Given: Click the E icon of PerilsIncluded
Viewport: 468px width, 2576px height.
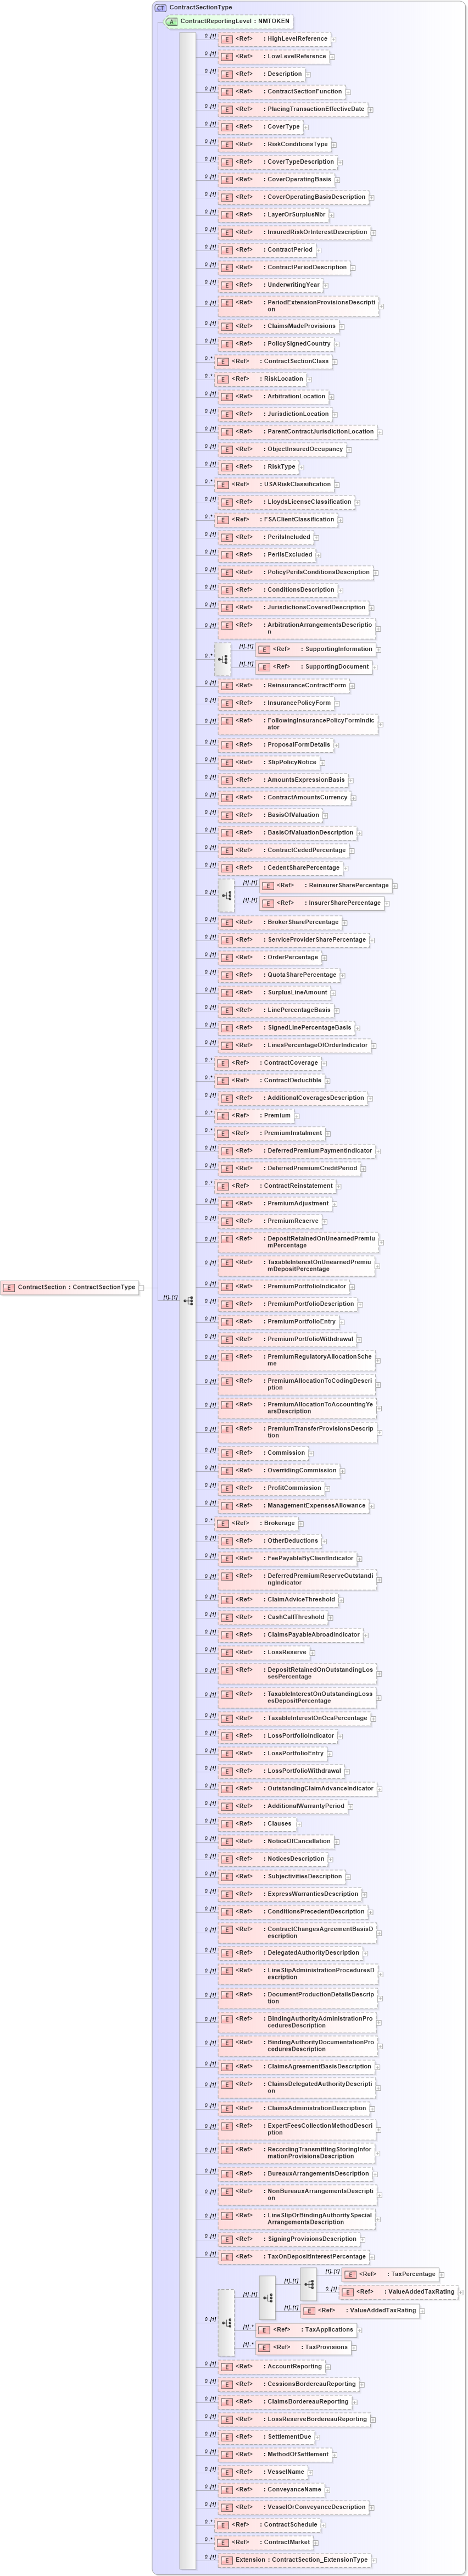Looking at the screenshot, I should [x=227, y=537].
